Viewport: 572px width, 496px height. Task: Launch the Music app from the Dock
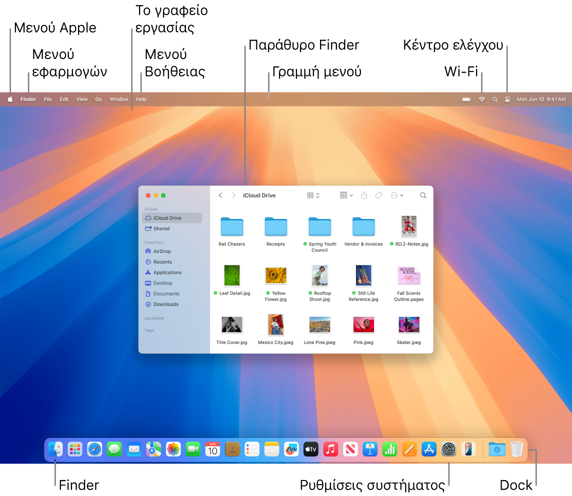click(330, 449)
